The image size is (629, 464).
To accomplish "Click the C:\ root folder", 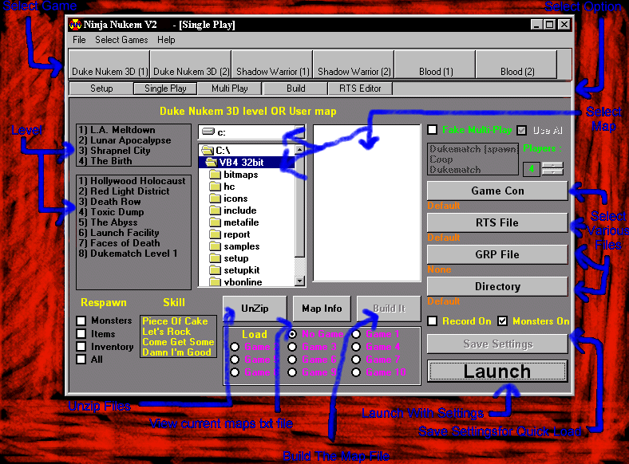I will point(222,150).
